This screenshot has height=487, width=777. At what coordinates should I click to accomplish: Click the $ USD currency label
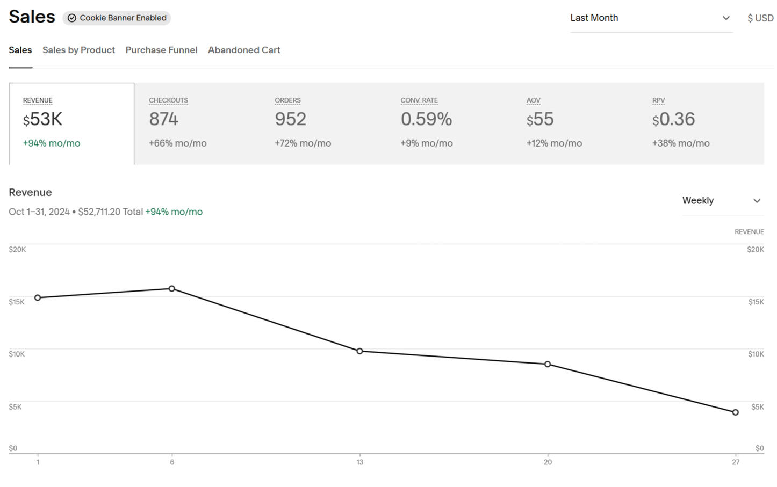760,18
